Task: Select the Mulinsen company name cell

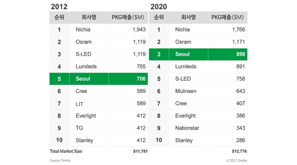Action: pyautogui.click(x=188, y=91)
